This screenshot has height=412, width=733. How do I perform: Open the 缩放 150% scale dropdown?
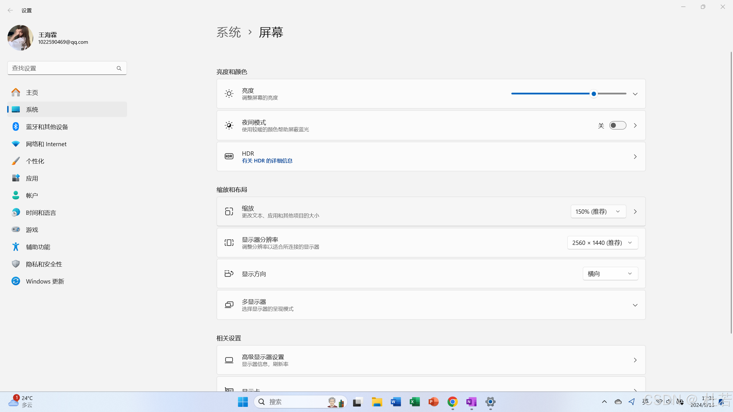(598, 211)
